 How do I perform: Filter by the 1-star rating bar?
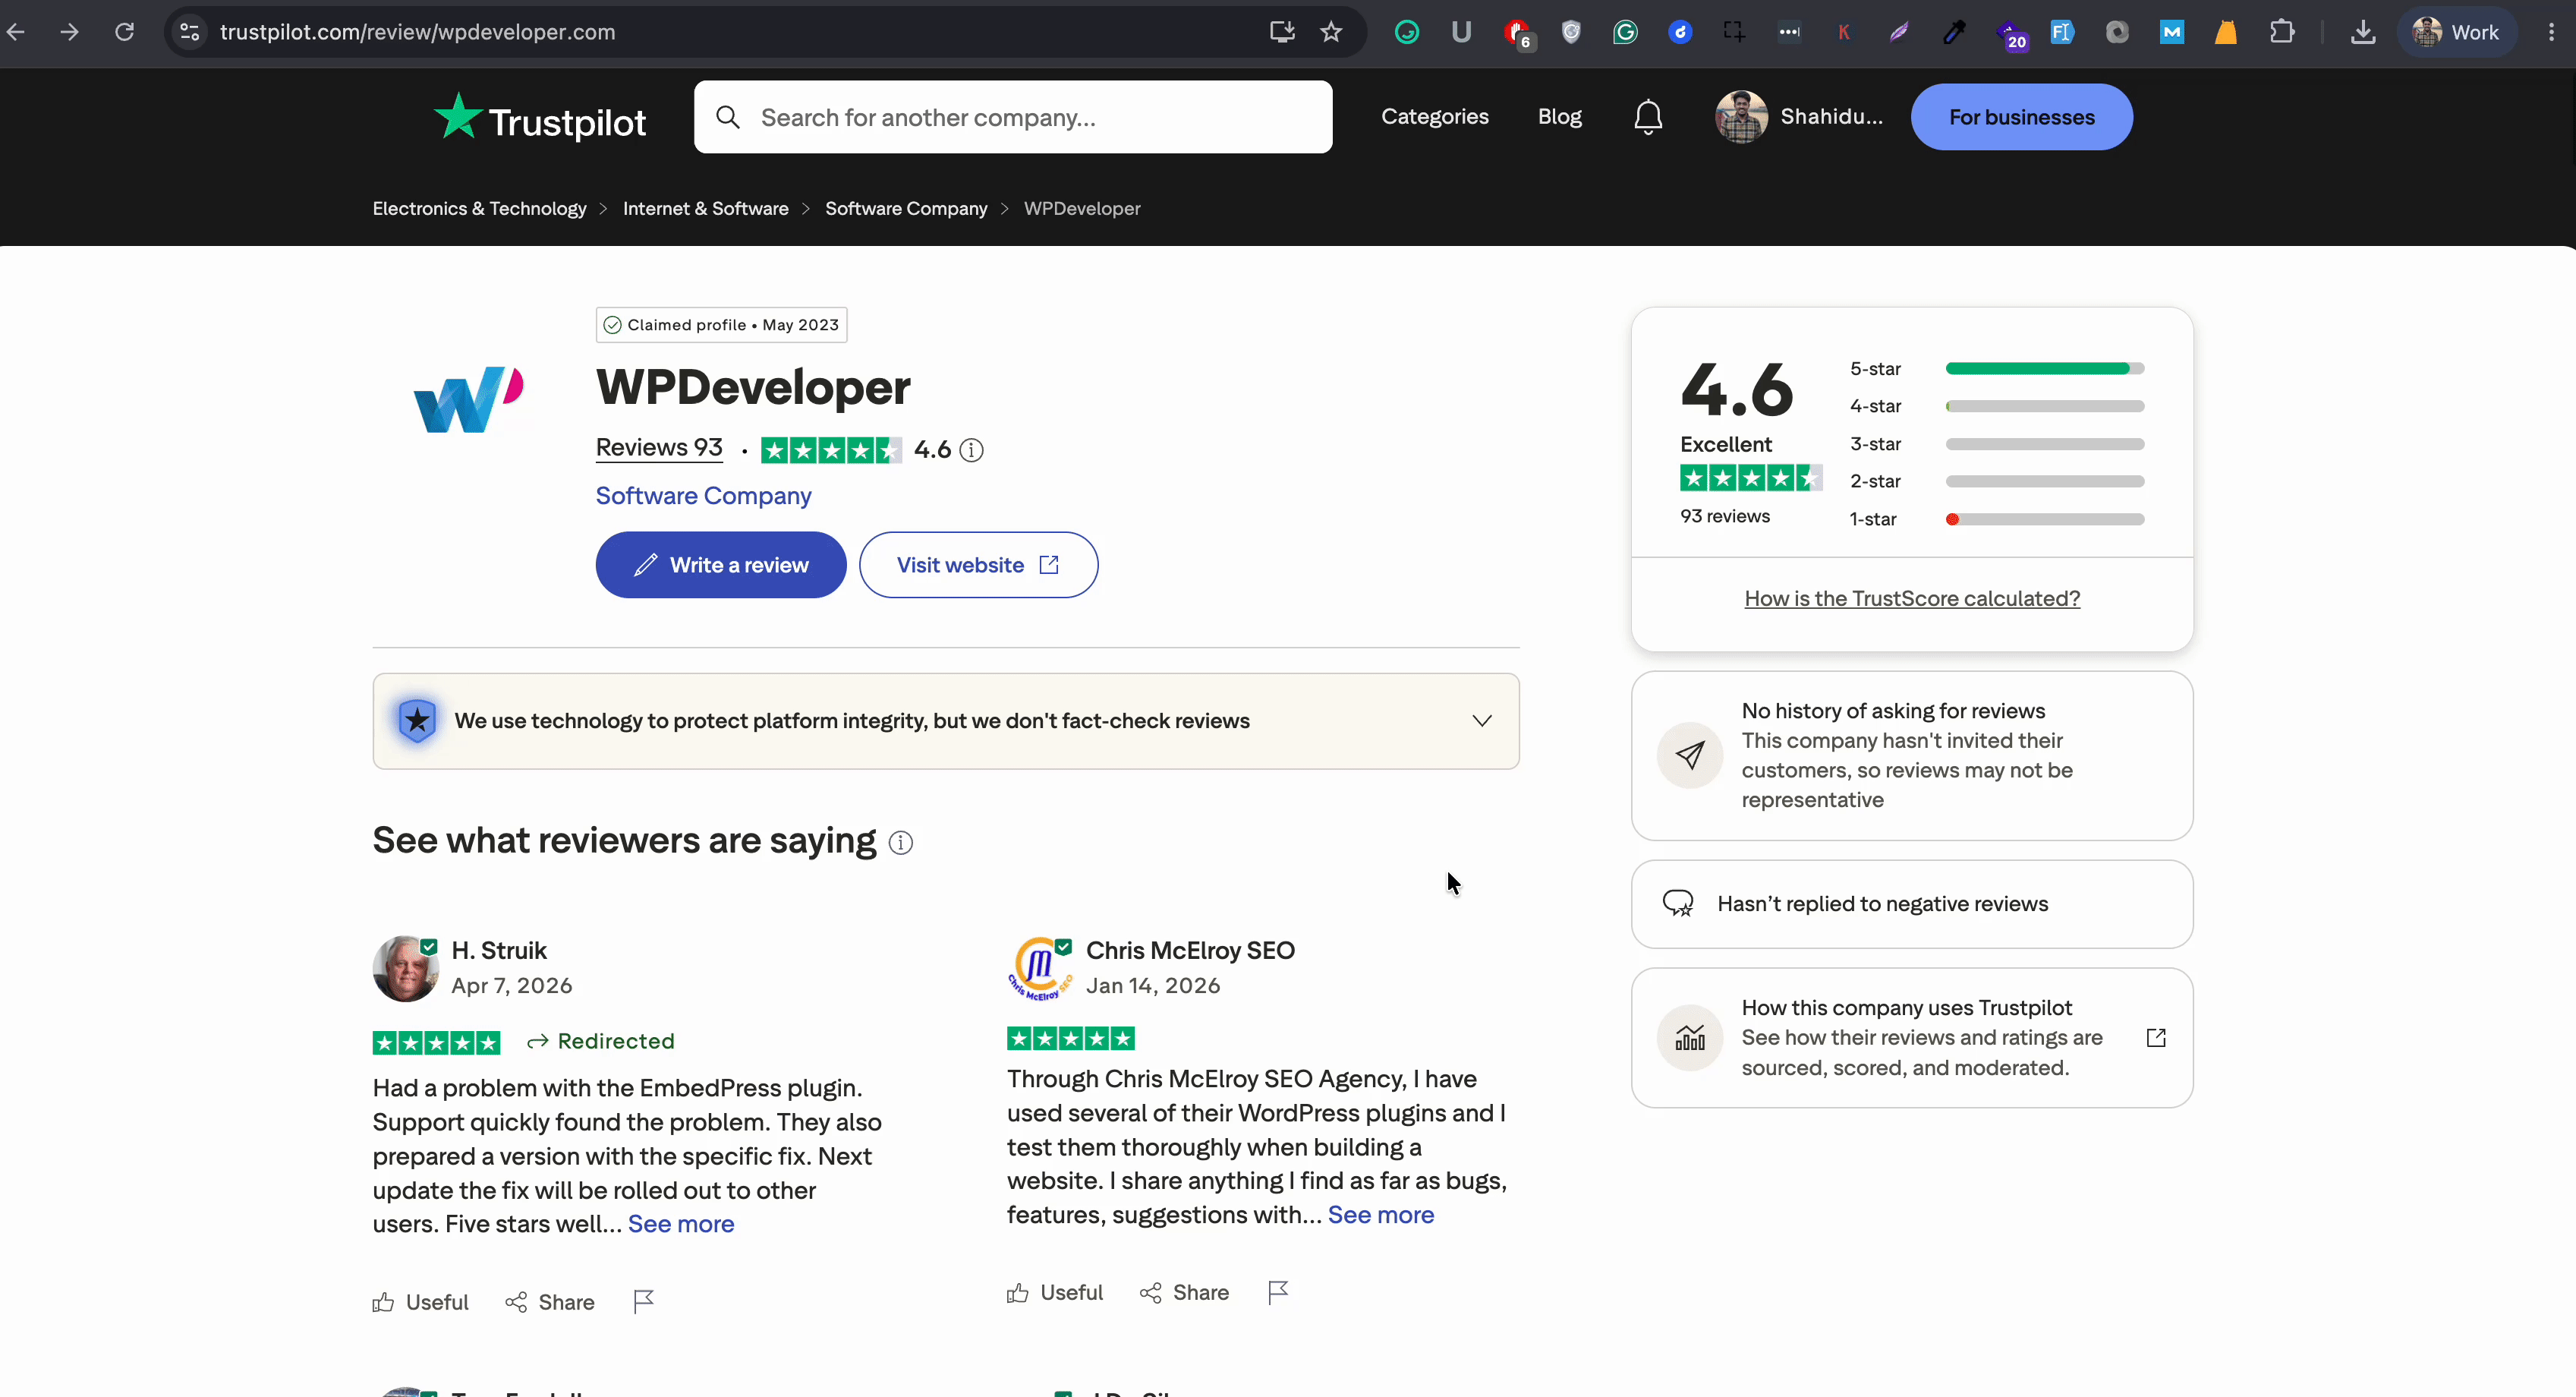point(1996,519)
